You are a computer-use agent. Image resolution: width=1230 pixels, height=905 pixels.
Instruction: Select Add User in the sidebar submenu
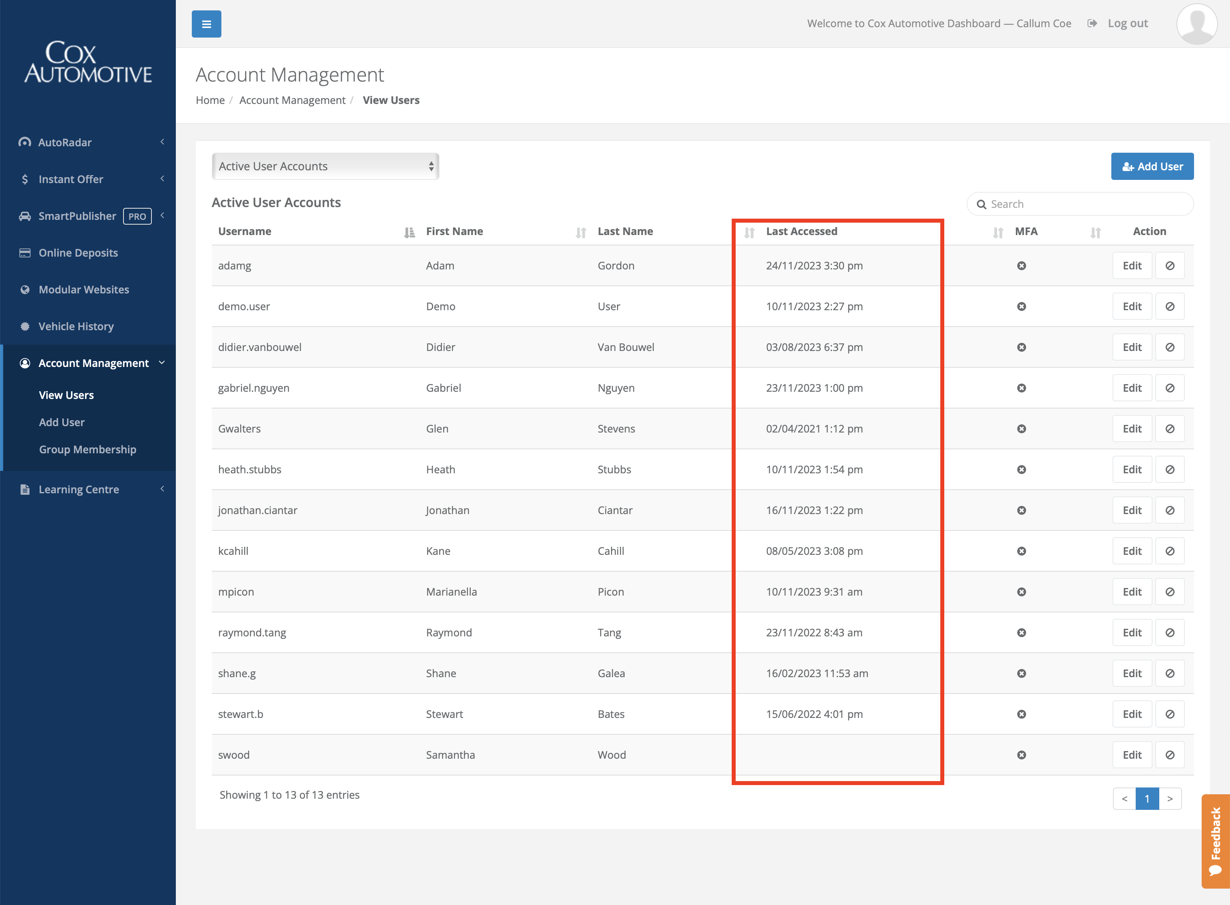tap(62, 423)
